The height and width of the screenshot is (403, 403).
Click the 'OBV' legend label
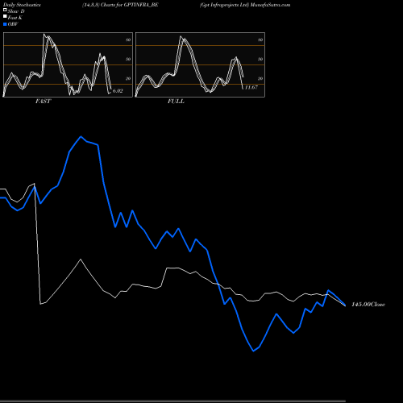pyautogui.click(x=13, y=24)
